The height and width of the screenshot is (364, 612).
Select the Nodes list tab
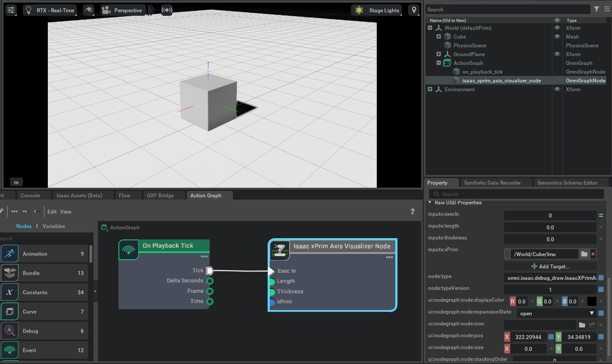[x=24, y=226]
